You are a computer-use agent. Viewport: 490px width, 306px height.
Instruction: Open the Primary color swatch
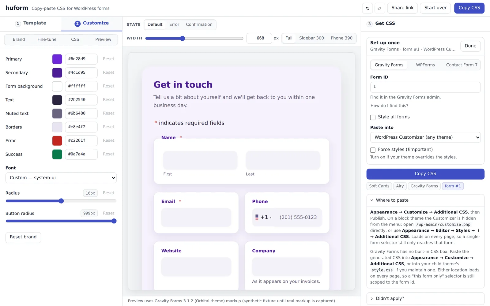[57, 59]
